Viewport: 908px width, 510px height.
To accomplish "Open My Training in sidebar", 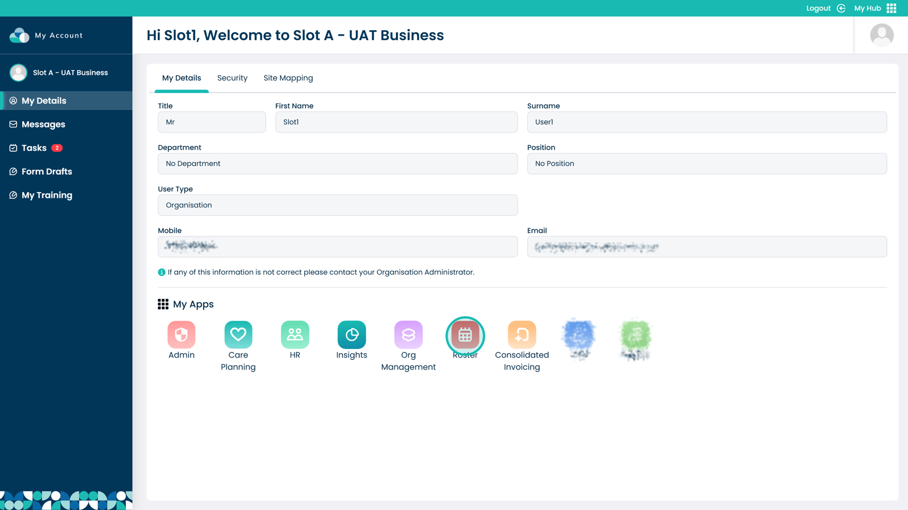I will tap(47, 195).
